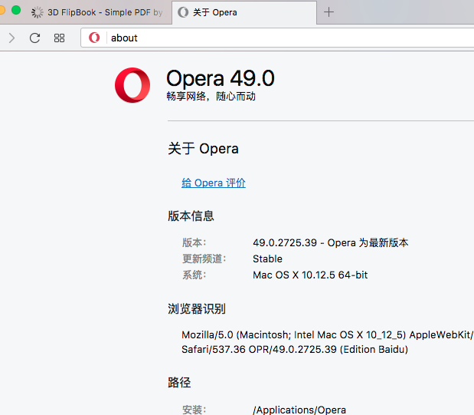Click the 更新频道: label
474x415 pixels.
tap(204, 259)
